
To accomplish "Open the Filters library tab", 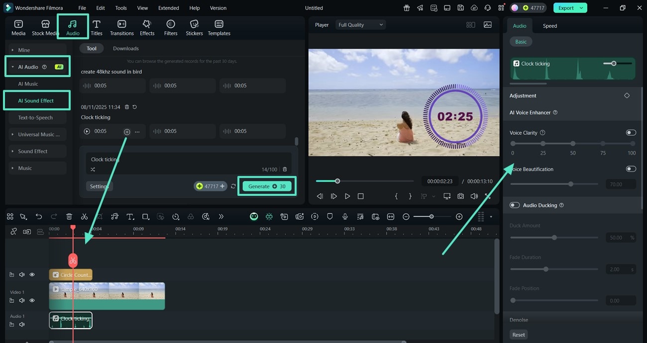I will (171, 28).
